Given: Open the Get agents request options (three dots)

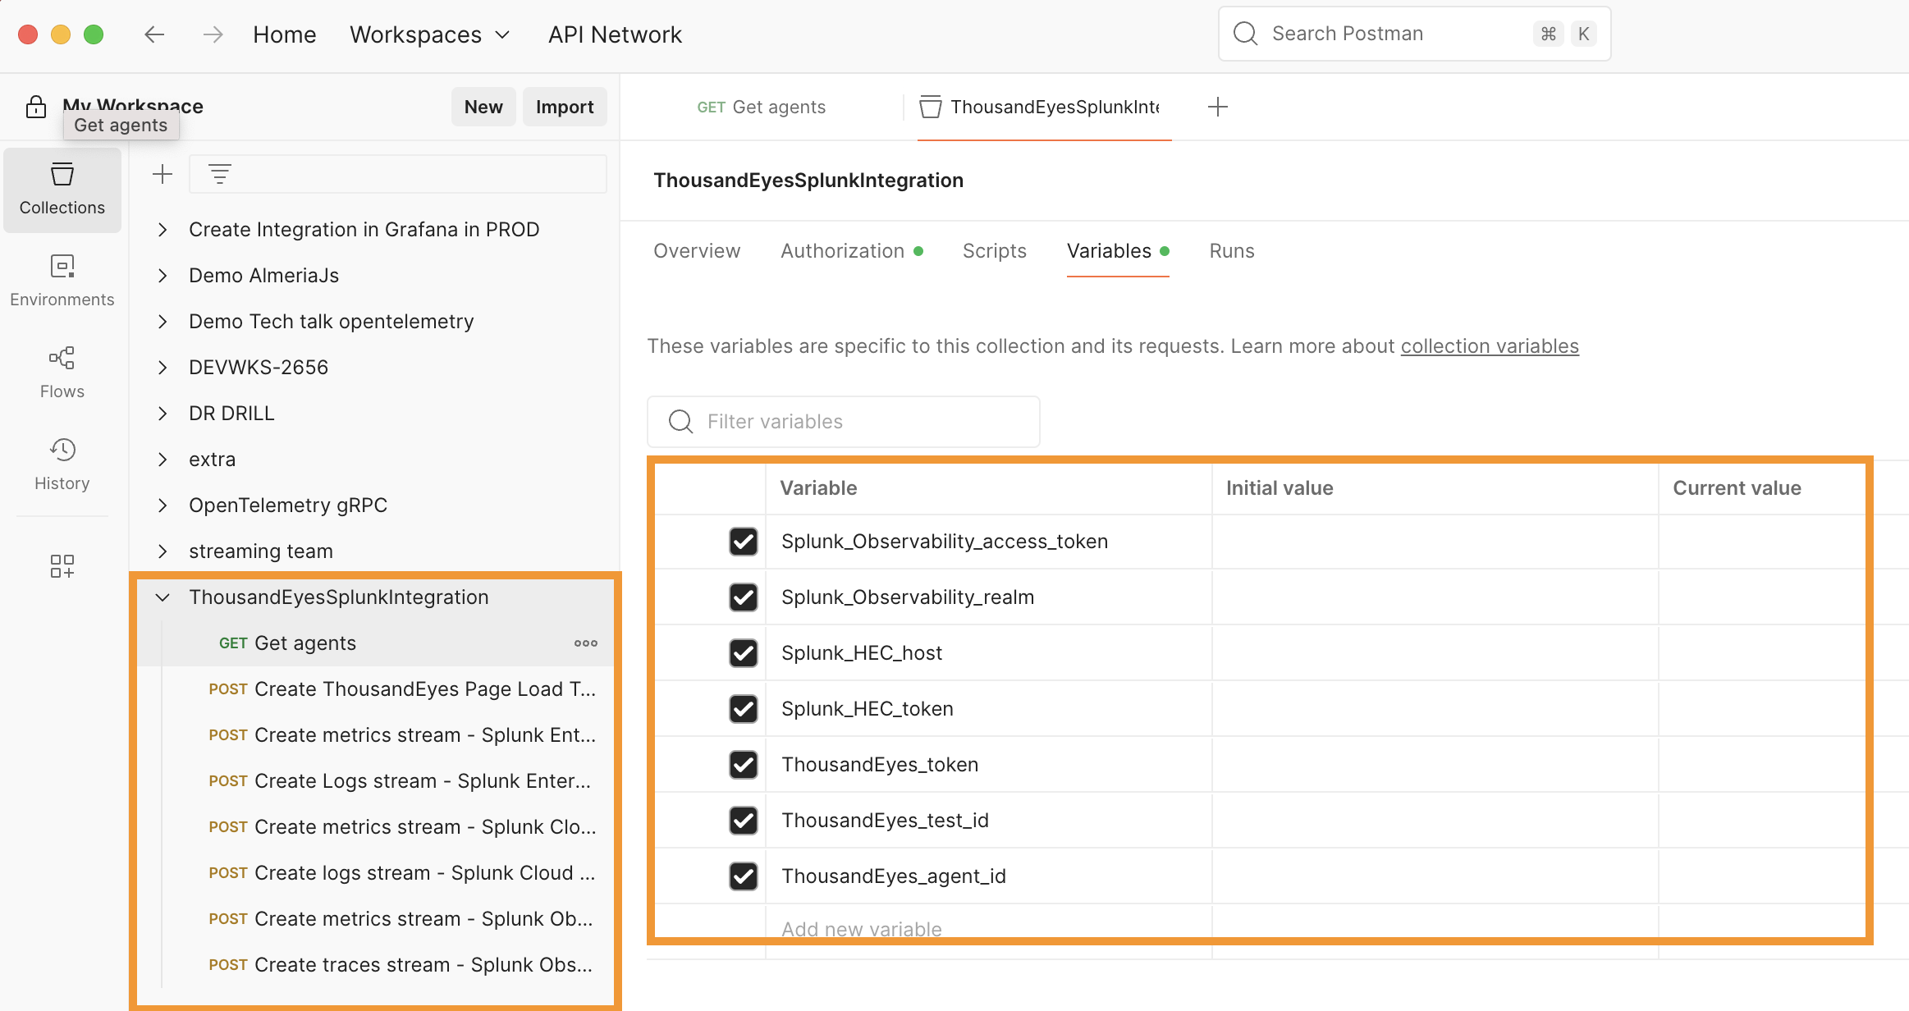Looking at the screenshot, I should [586, 643].
